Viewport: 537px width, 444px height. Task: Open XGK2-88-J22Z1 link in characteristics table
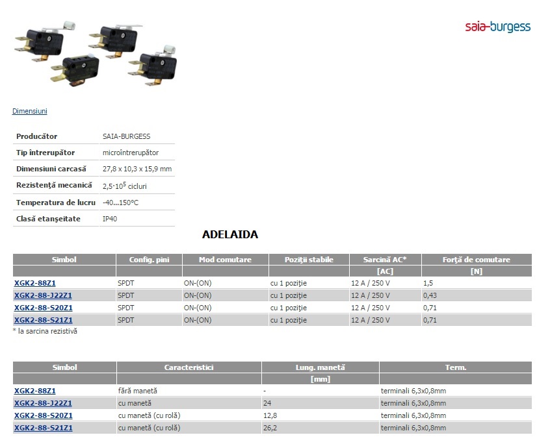point(43,403)
